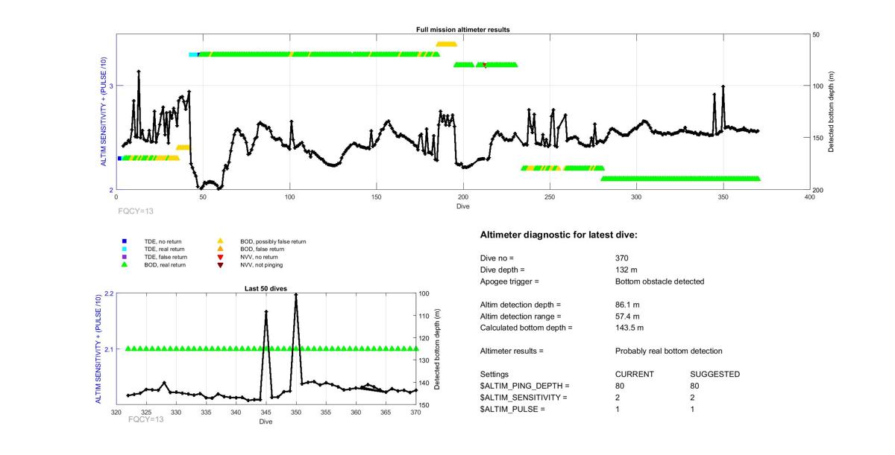Click the BOD, false return legend label

[x=262, y=249]
